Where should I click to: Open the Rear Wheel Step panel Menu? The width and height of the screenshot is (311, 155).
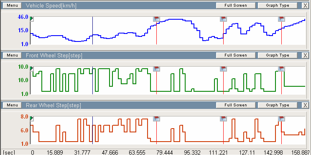[12, 105]
